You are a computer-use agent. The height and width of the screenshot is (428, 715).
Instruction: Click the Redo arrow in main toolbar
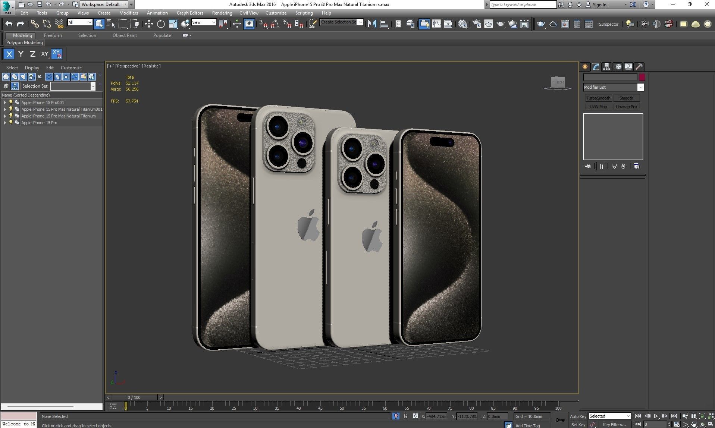coord(21,24)
